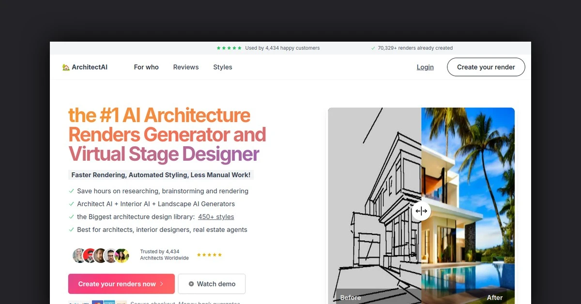
Task: Click the ArchitectAI house logo icon
Action: [66, 67]
